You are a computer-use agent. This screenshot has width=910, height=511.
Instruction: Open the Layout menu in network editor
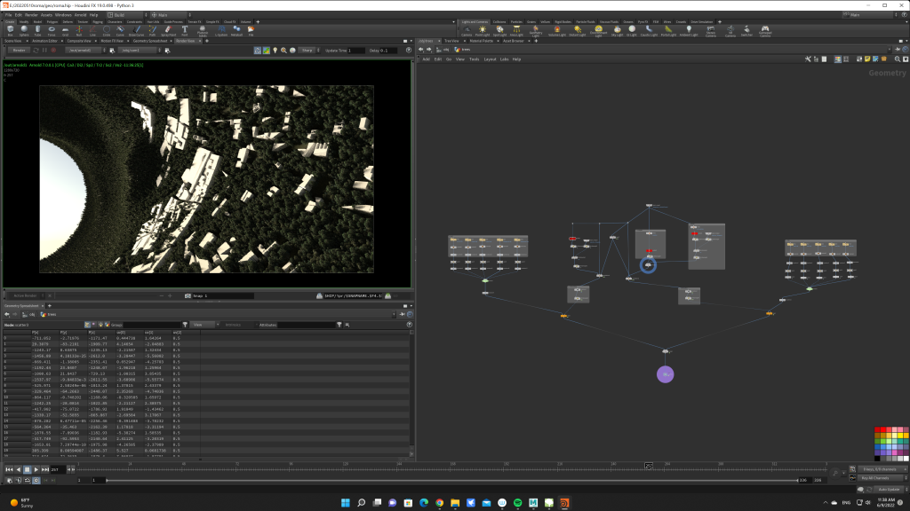pos(490,59)
